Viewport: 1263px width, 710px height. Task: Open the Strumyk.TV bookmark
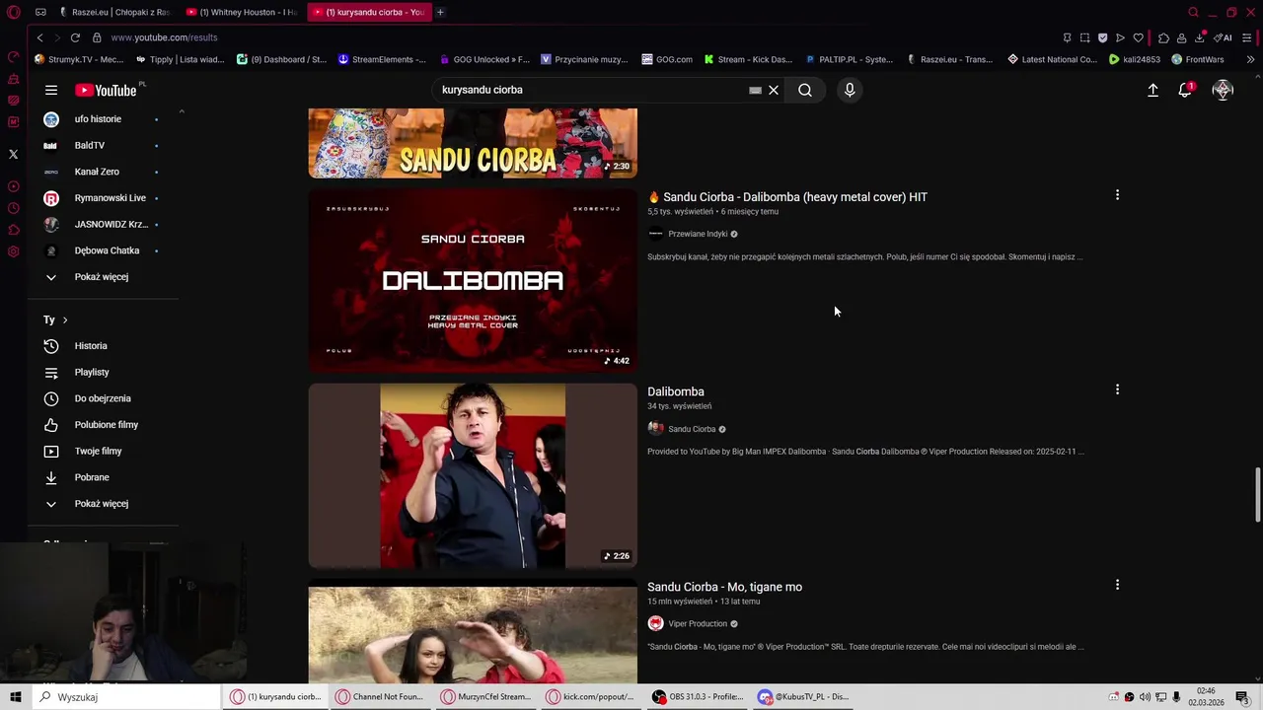click(79, 59)
